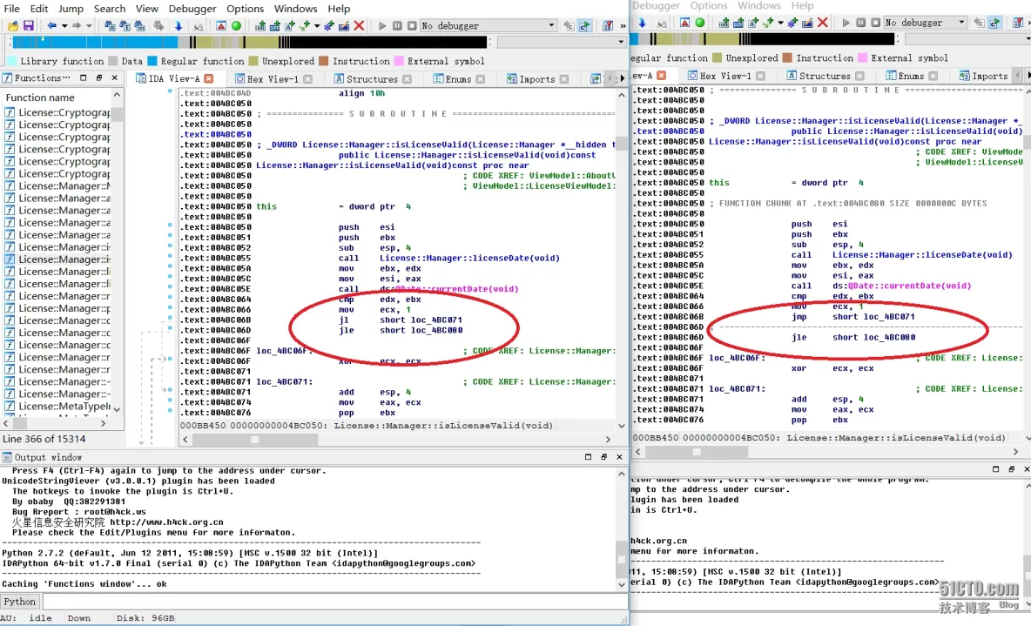
Task: Click the save database floppy icon, left window
Action: tap(28, 25)
